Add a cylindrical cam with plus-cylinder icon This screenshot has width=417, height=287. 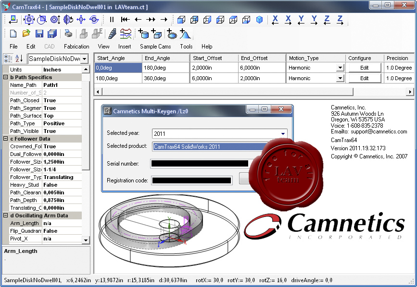pyautogui.click(x=143, y=34)
